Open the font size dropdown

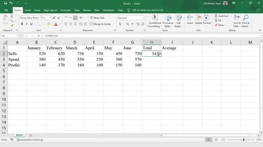[x=50, y=18]
